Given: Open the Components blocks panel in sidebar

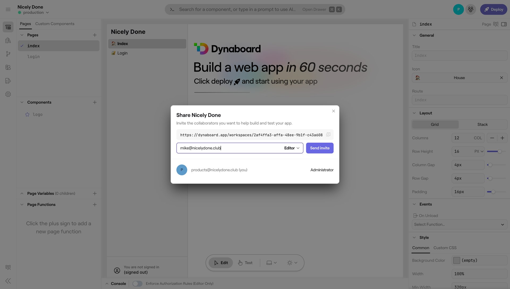Looking at the screenshot, I should point(8,67).
